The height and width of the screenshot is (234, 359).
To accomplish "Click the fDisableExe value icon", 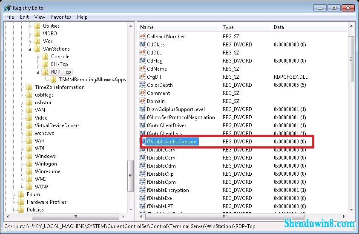I will (142, 198).
